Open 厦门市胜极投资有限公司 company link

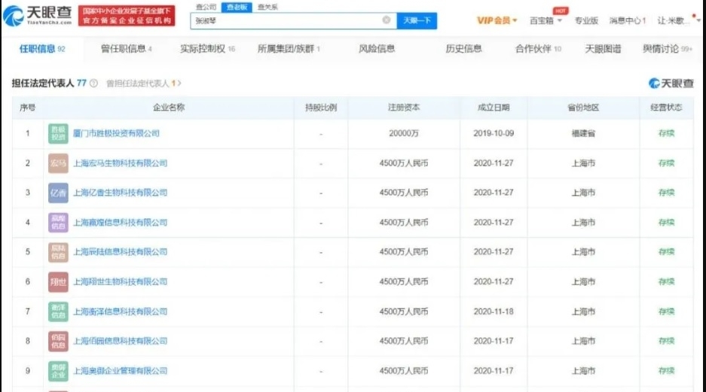[116, 133]
